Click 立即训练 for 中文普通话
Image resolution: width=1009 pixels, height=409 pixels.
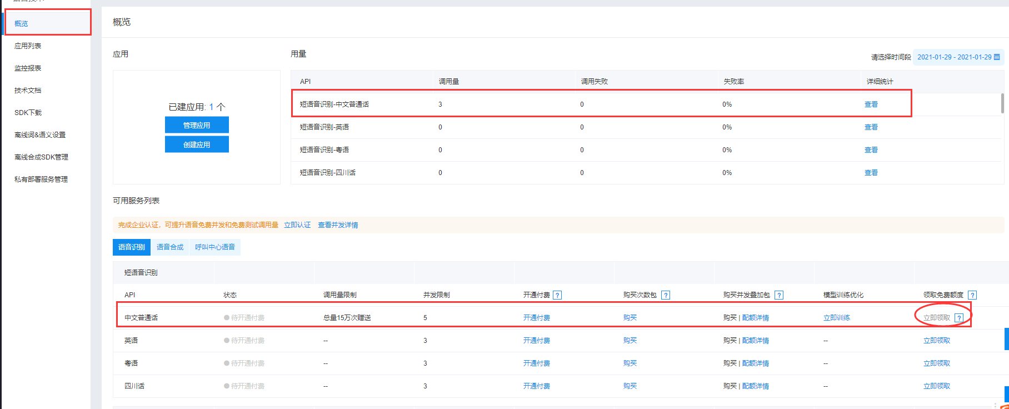837,318
